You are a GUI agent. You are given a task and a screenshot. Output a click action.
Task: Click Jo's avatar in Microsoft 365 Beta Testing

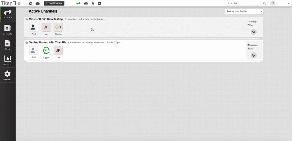[x=46, y=27]
